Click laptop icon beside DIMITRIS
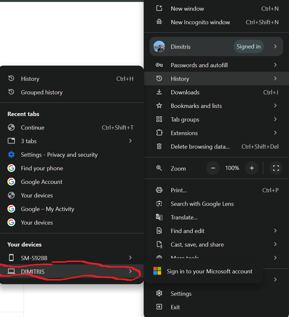Screen dimensions: 289x317 (11, 271)
